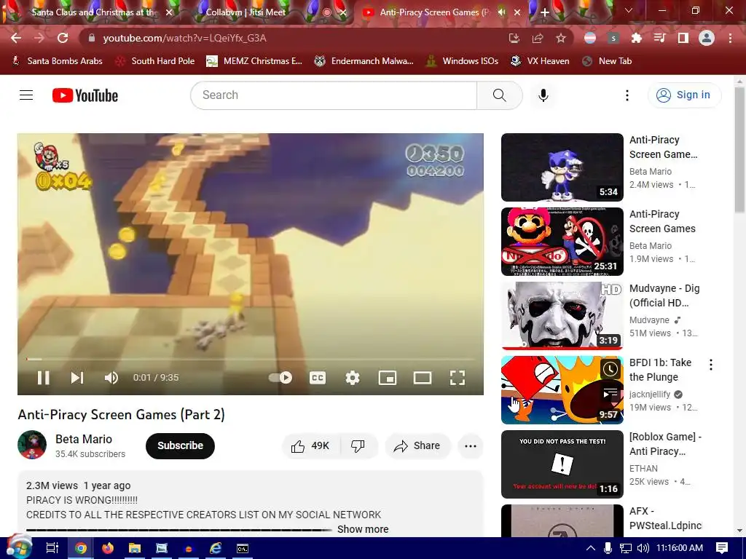
Task: Install app icon in address bar
Action: 514,38
